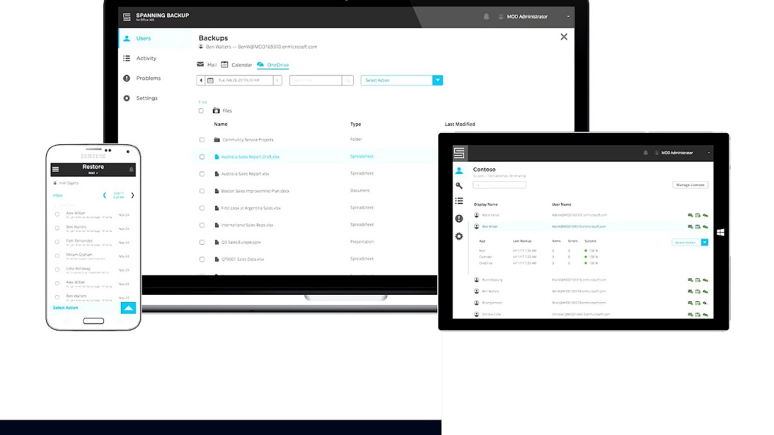Expand Select Action arrow on phone
774x435 pixels.
click(128, 308)
